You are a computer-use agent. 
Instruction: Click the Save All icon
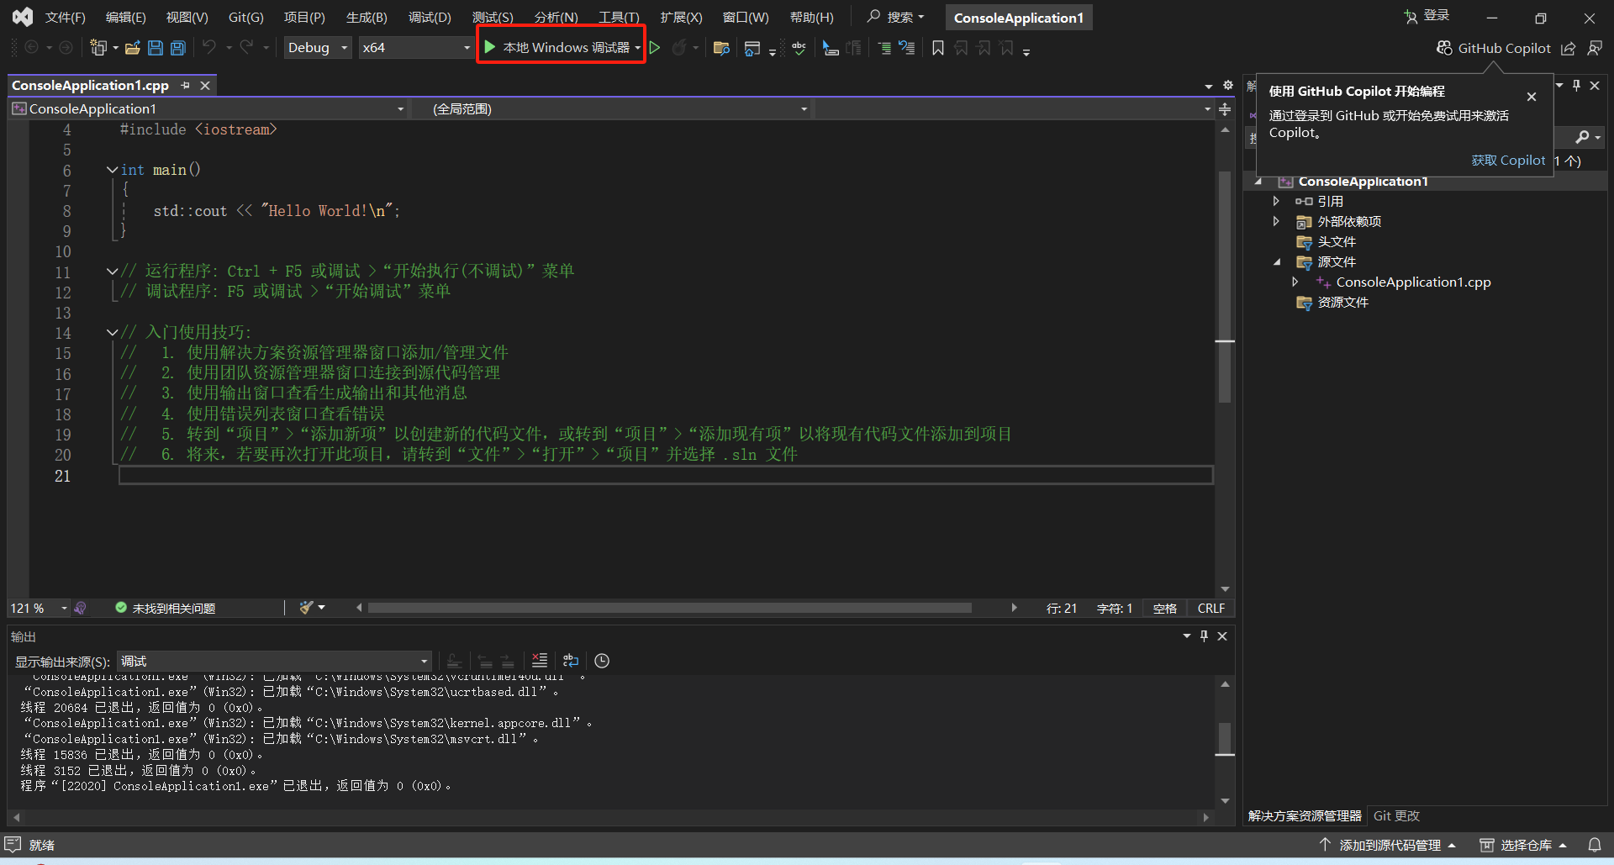pyautogui.click(x=178, y=48)
